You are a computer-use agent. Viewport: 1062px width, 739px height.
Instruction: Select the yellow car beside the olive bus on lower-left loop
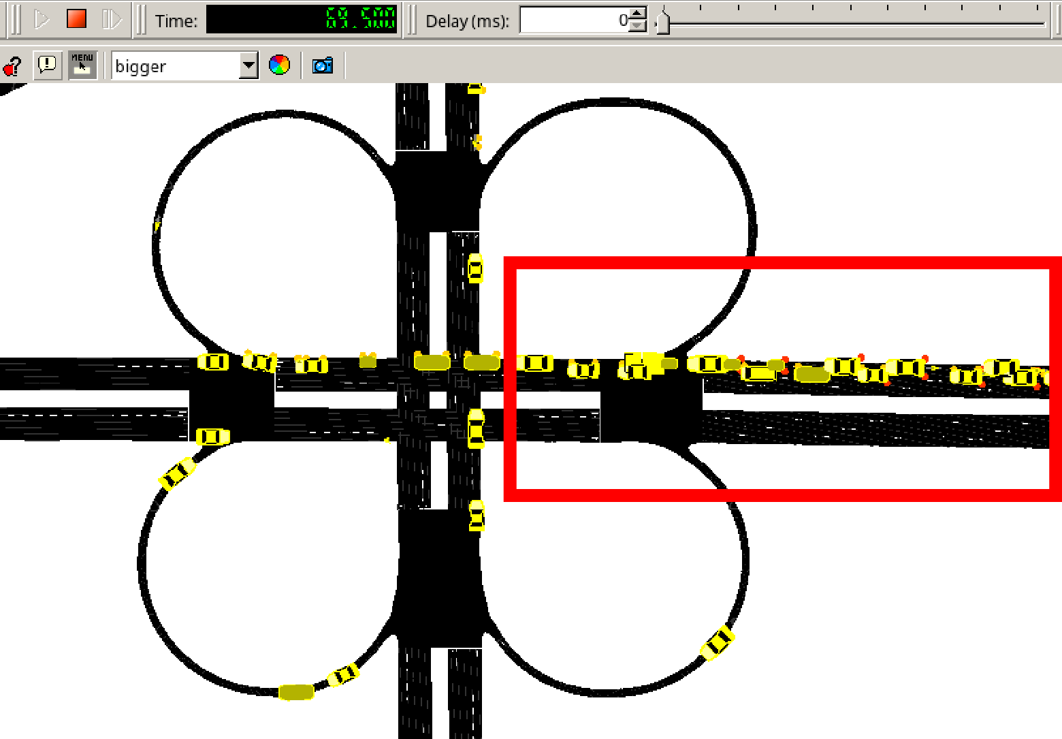click(343, 676)
